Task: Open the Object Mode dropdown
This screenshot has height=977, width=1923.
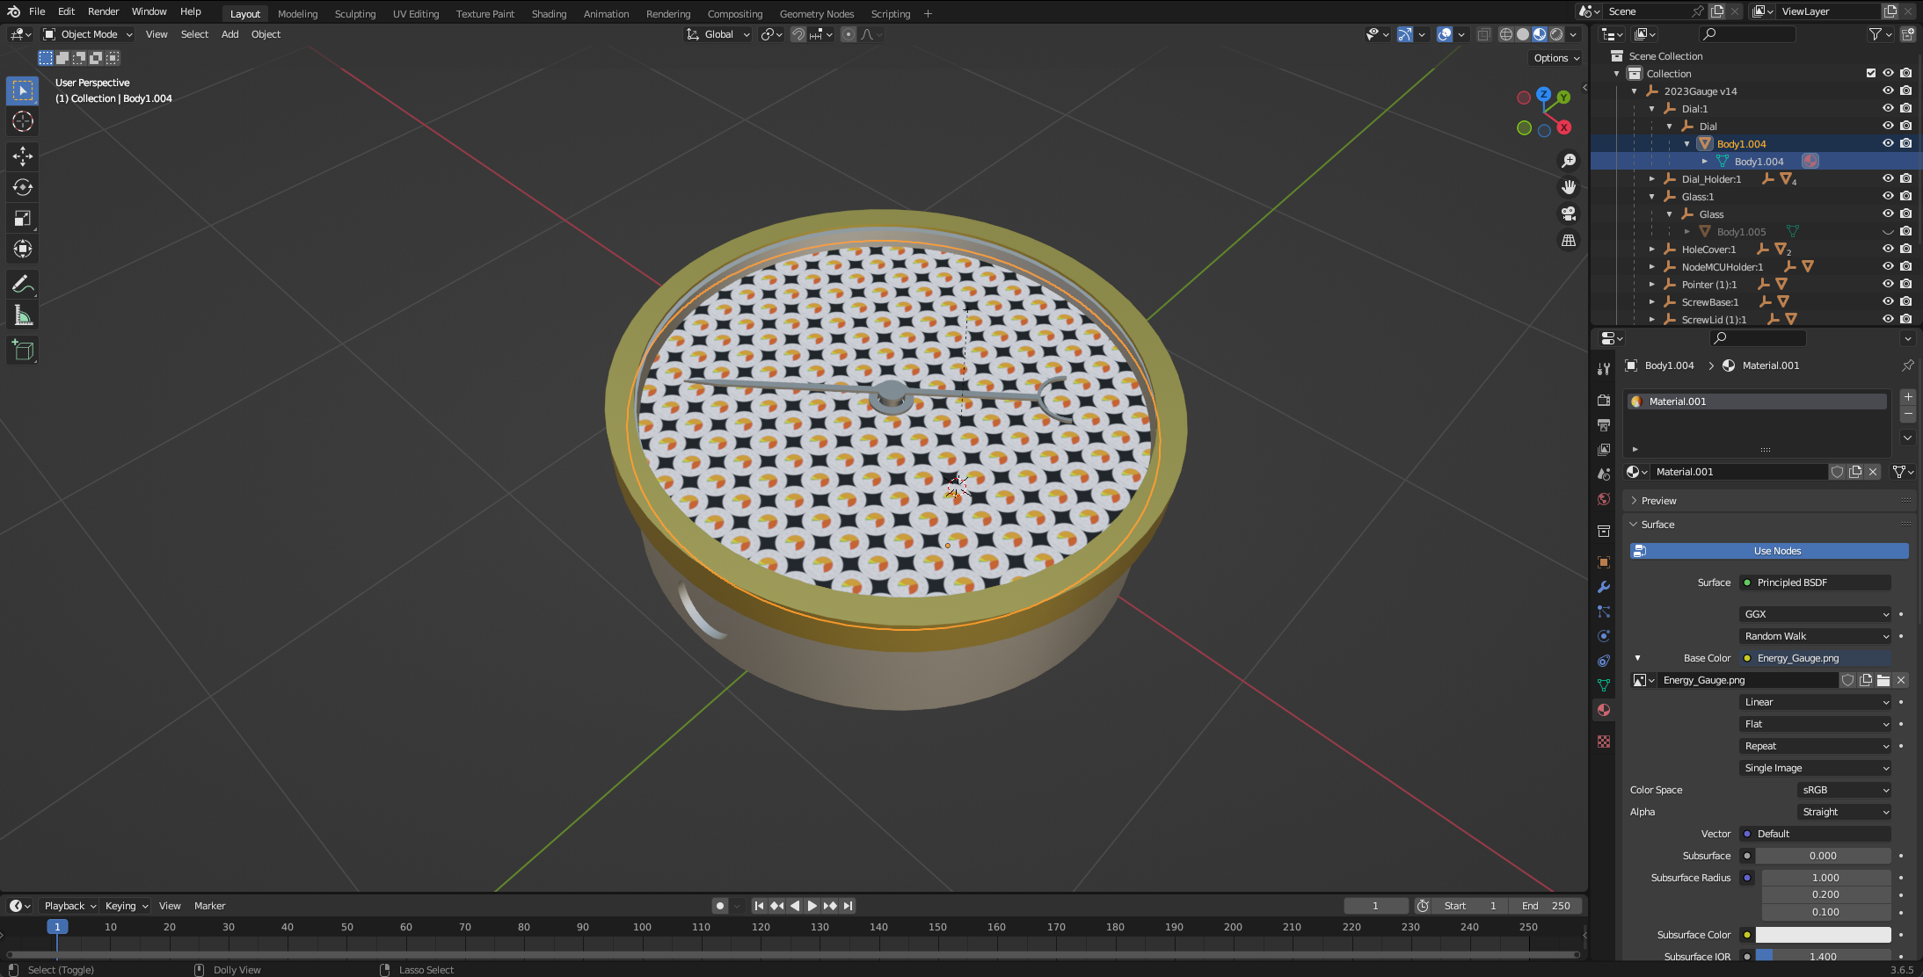Action: coord(88,34)
